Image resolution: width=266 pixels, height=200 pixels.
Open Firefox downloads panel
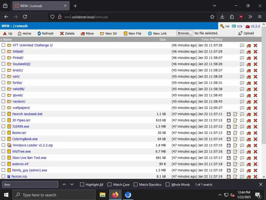click(x=222, y=17)
